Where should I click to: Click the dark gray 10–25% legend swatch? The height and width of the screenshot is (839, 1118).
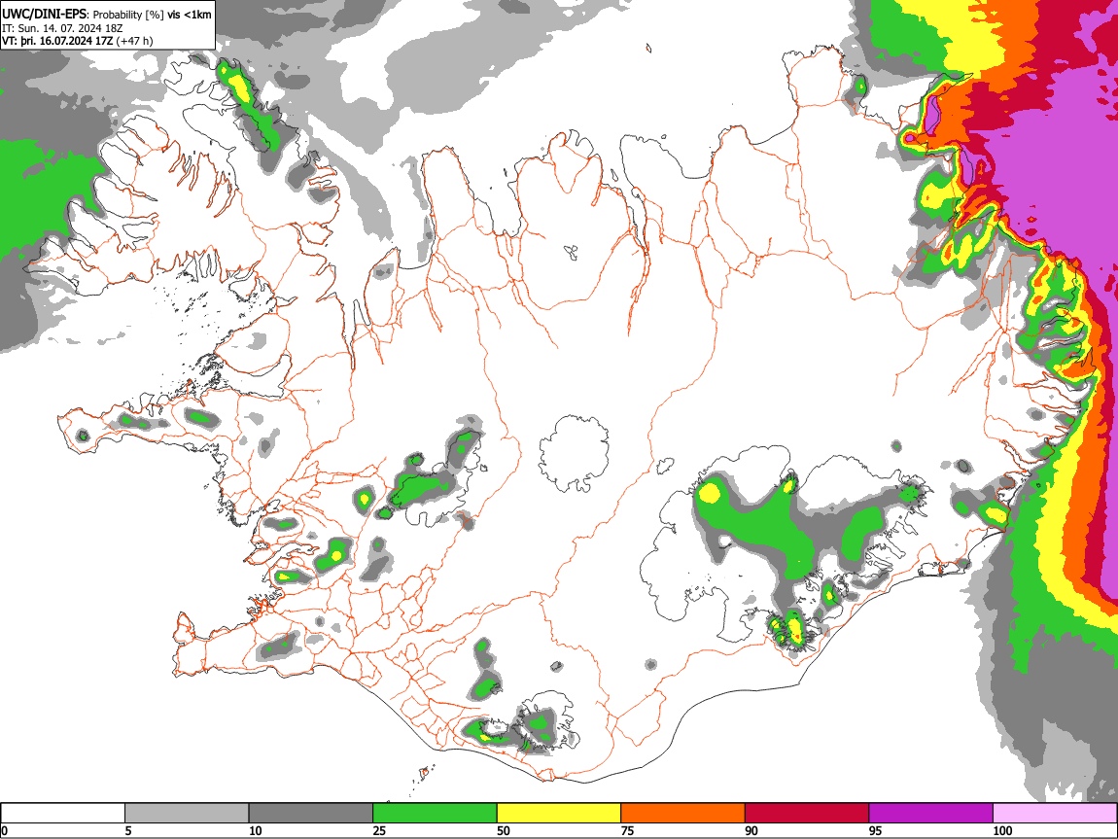coord(311,814)
